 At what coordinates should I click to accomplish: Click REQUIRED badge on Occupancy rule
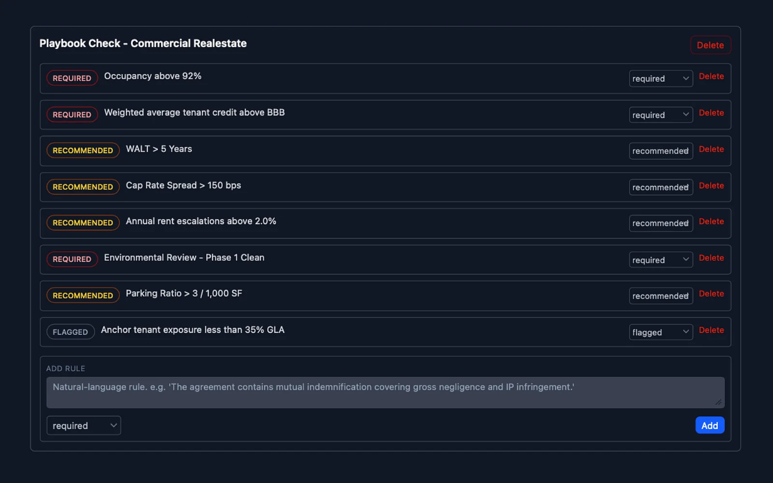(72, 78)
